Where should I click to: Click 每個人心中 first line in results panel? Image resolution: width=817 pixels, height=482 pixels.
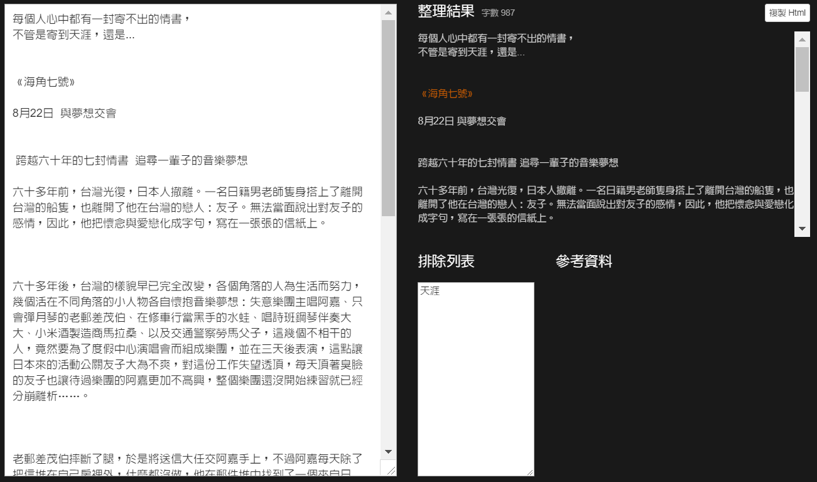tap(496, 38)
